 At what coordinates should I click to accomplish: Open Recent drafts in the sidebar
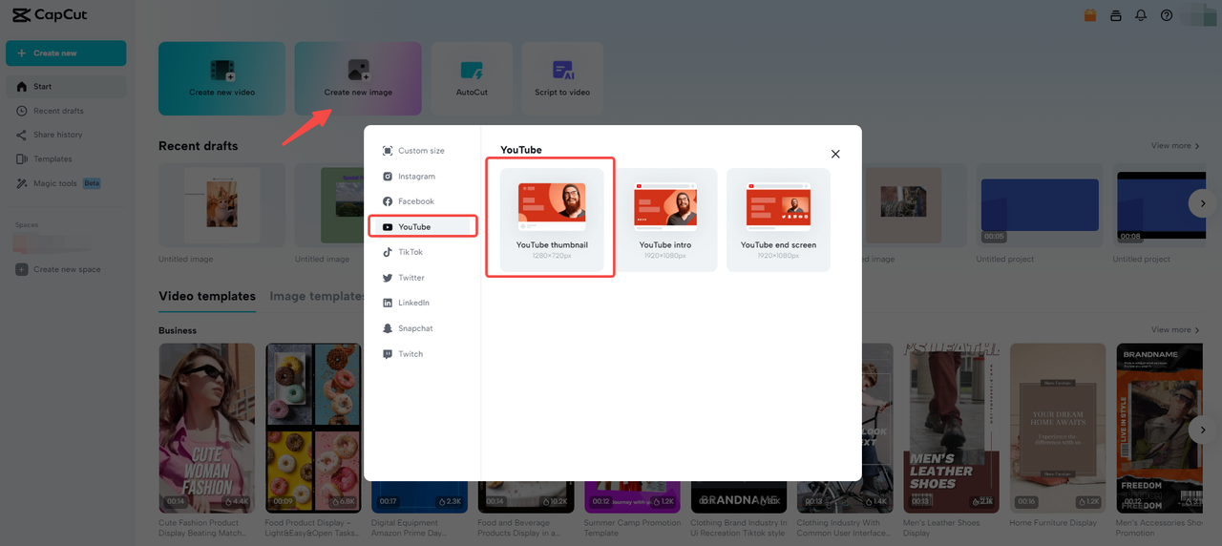pos(58,111)
